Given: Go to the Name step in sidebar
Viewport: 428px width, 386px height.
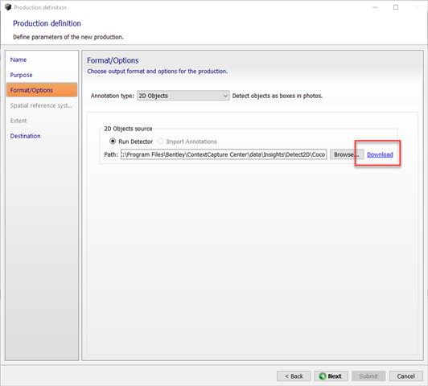Looking at the screenshot, I should (x=19, y=60).
